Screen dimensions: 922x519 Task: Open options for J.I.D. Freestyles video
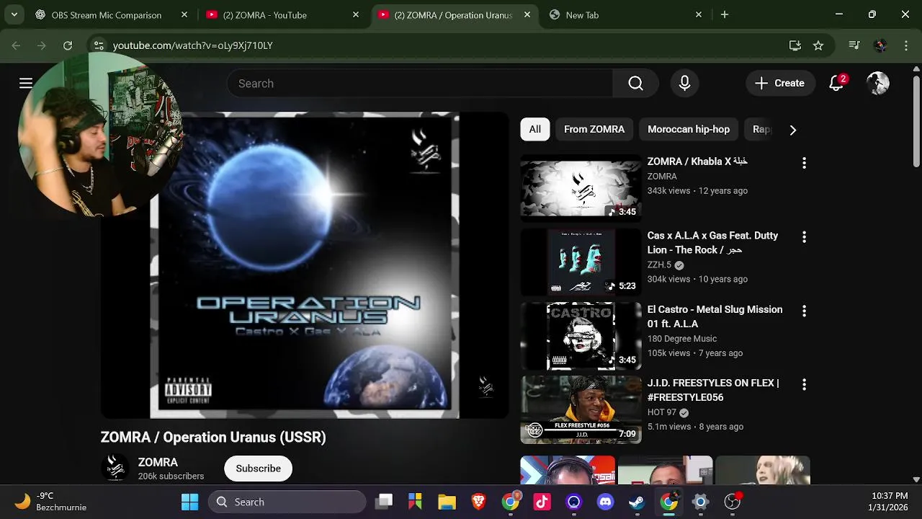coord(804,385)
